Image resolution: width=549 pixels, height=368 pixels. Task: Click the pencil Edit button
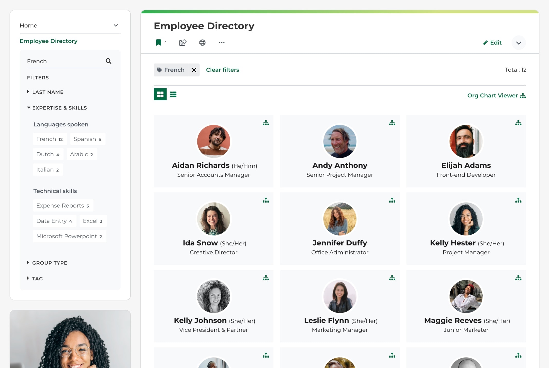tap(492, 43)
